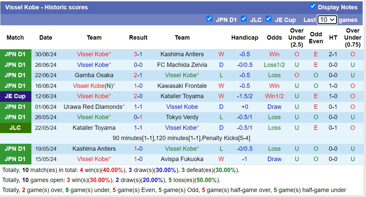Viewport: 366px width, 197px height.
Task: Open Gamba Osaka team page
Action: (x=94, y=75)
